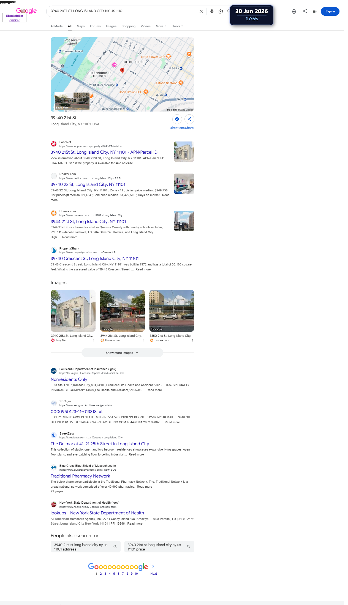The image size is (348, 605).
Task: Go to the Videos tab
Action: (x=146, y=26)
